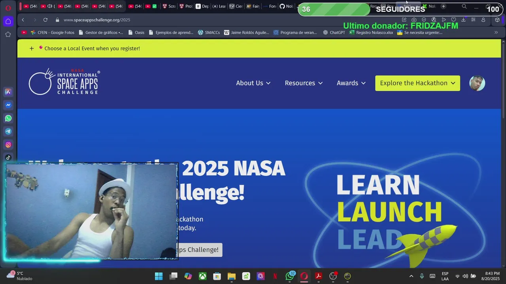Image resolution: width=506 pixels, height=284 pixels.
Task: Expand the About Us menu
Action: pos(253,83)
